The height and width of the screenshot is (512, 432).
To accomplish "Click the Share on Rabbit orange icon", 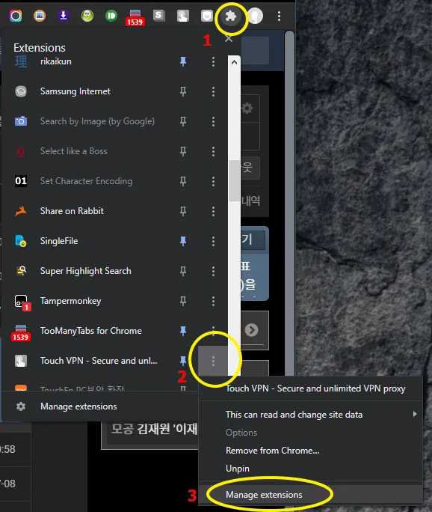I will click(x=21, y=211).
